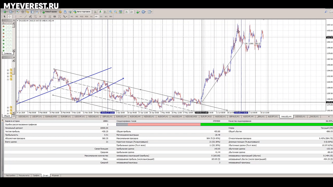
Task: Toggle chart auto scroll
Action: pyautogui.click(x=126, y=12)
